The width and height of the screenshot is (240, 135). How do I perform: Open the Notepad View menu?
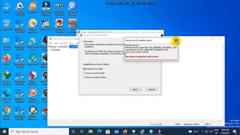(72, 43)
